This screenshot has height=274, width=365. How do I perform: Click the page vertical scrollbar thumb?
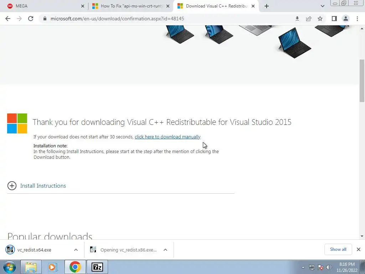click(x=362, y=81)
